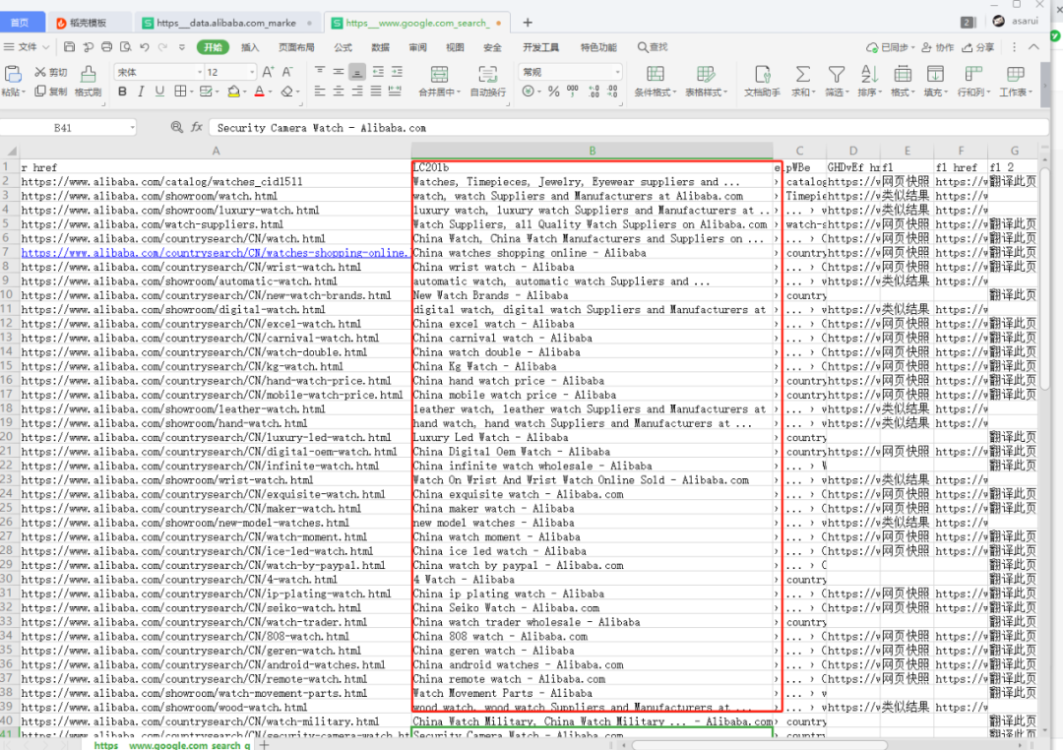This screenshot has height=750, width=1063.
Task: Click the 协作 collaborate button
Action: click(938, 47)
